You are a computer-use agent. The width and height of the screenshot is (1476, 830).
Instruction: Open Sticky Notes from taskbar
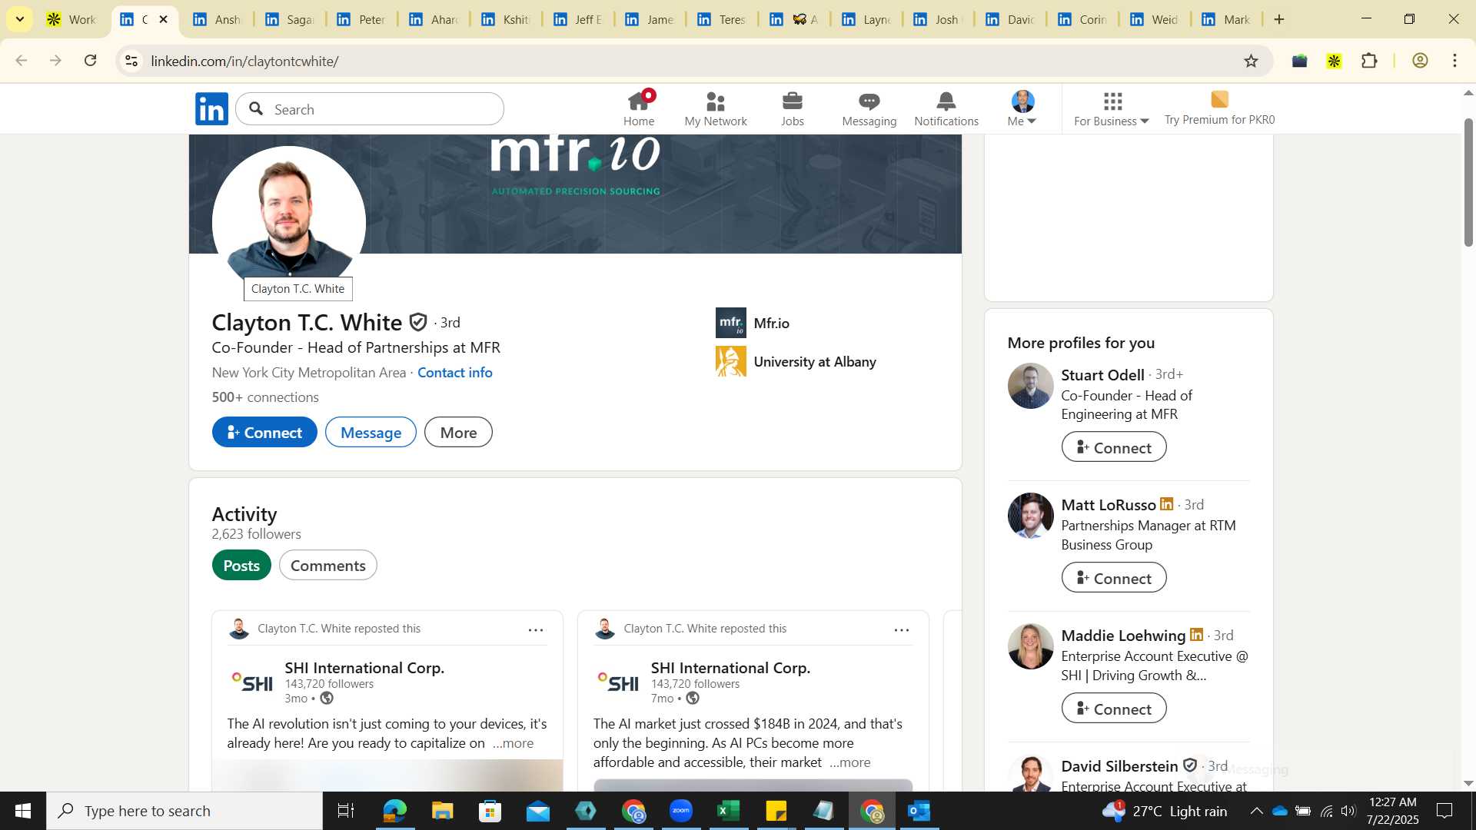pos(776,811)
